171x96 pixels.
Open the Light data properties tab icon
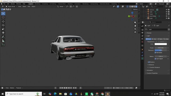point(142,58)
